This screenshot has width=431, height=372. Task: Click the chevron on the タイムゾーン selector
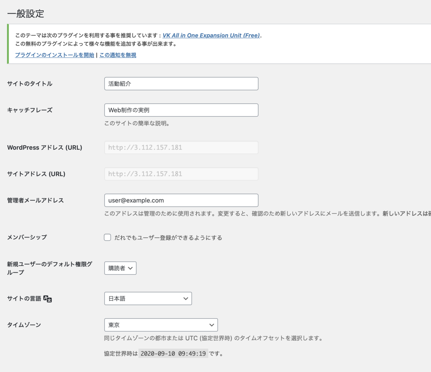213,325
